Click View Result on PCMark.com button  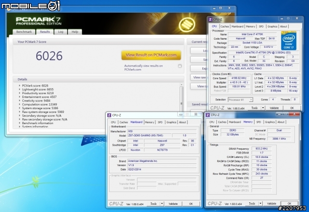(151, 55)
